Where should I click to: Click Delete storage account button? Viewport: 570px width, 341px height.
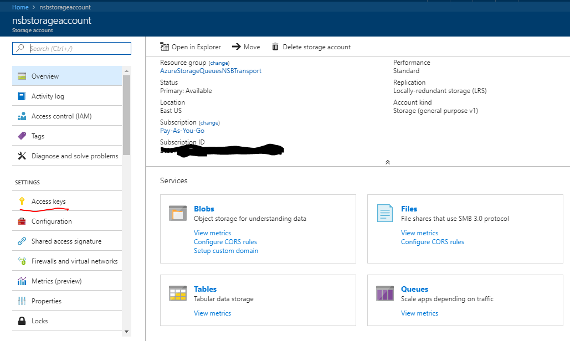(311, 47)
